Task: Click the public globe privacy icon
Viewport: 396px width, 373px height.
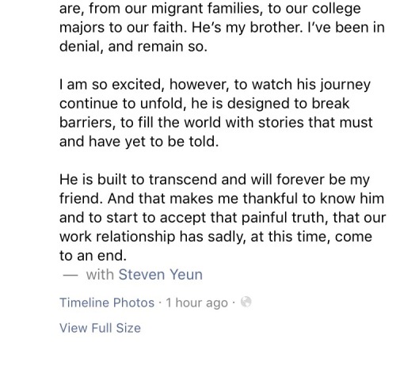Action: pos(246,302)
